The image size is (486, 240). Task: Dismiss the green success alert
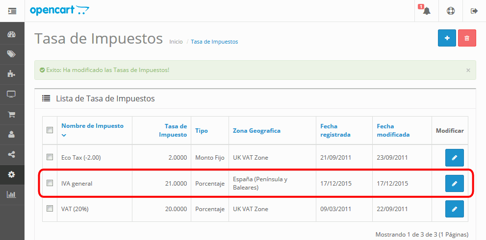tap(468, 71)
